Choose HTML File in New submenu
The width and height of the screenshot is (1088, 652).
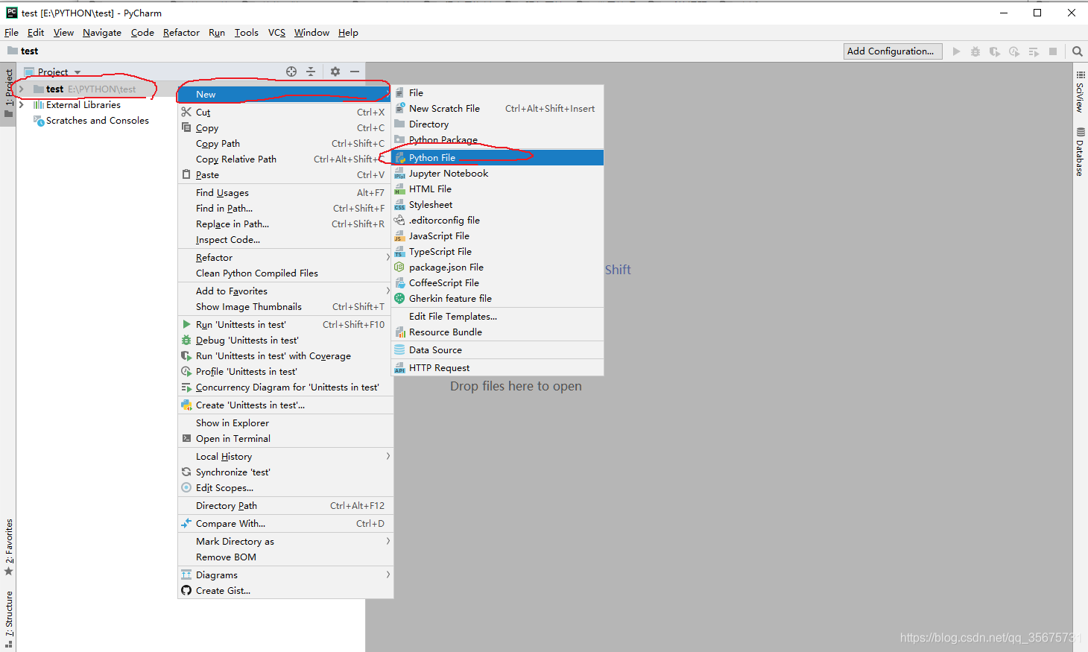tap(498, 189)
